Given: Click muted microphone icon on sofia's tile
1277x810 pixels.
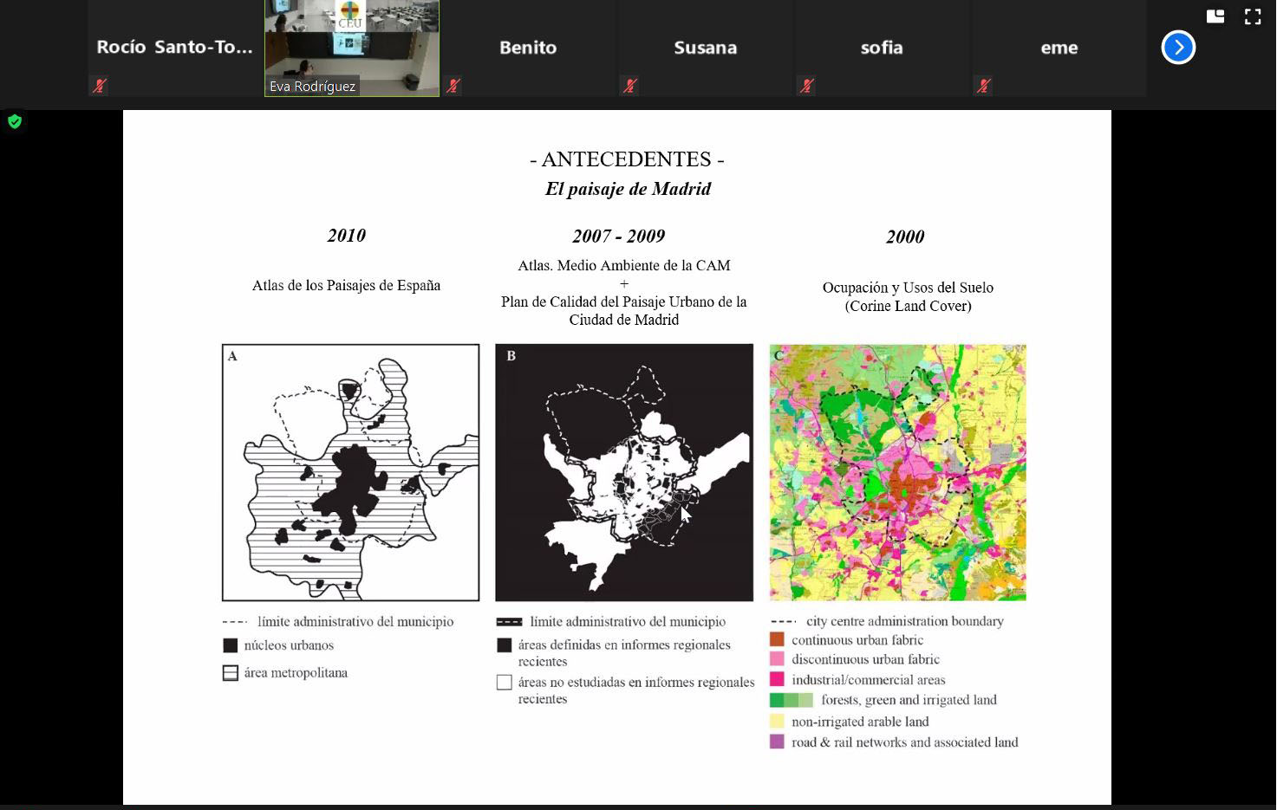Looking at the screenshot, I should tap(806, 86).
